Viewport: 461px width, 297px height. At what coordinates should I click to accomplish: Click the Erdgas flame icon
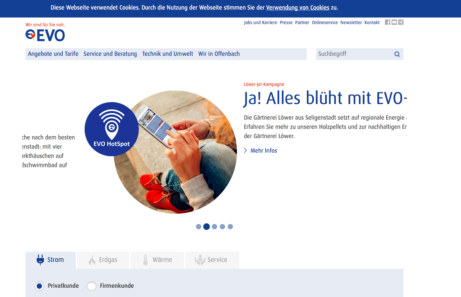tap(92, 260)
